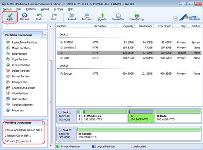Viewport: 203px width, 150px height.
Task: Choose Merge Partitions operation
Action: (18, 48)
